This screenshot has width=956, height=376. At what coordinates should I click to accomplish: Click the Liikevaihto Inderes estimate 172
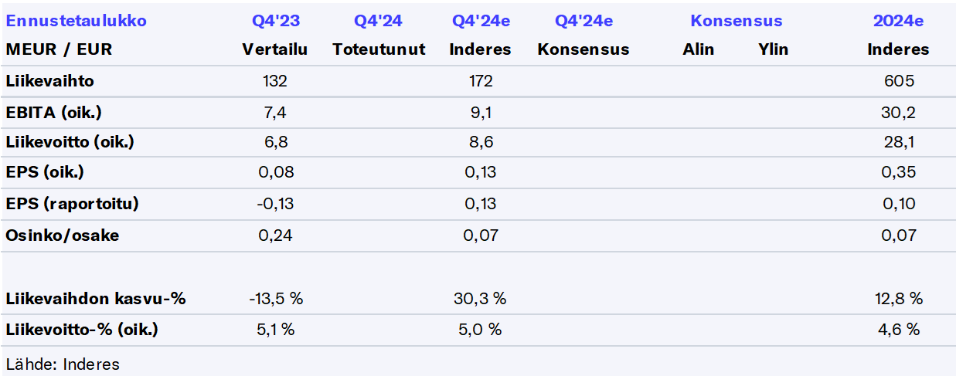[480, 81]
